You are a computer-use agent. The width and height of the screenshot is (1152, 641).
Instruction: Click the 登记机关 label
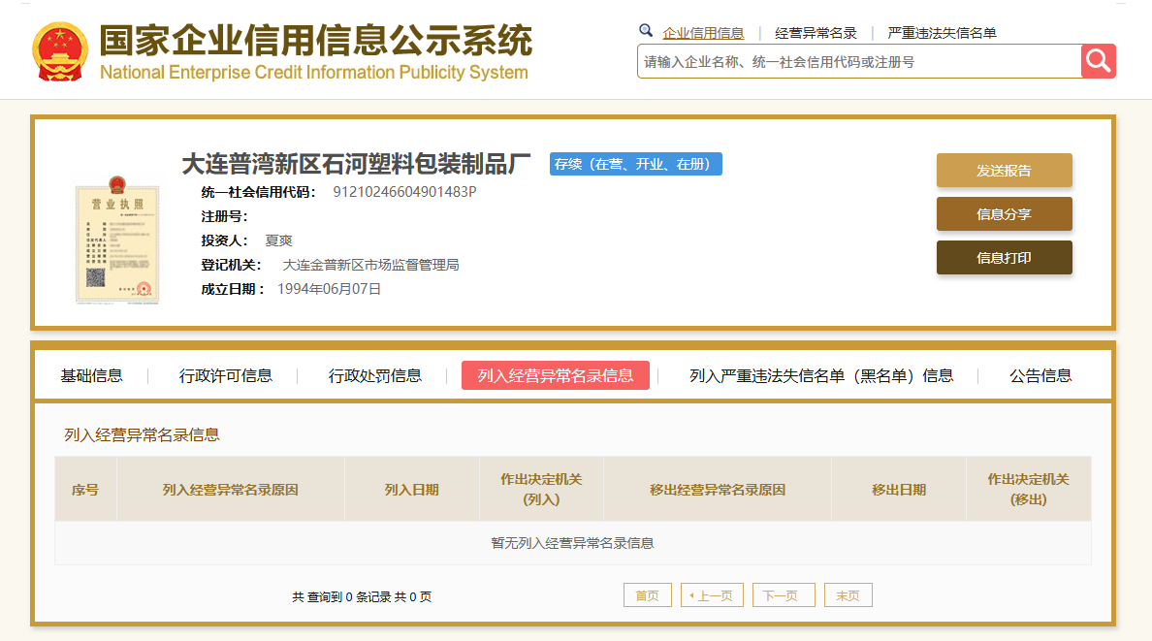coord(231,265)
